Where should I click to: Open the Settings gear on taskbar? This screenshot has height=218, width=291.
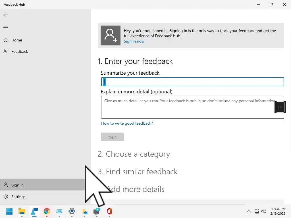tap(72, 211)
